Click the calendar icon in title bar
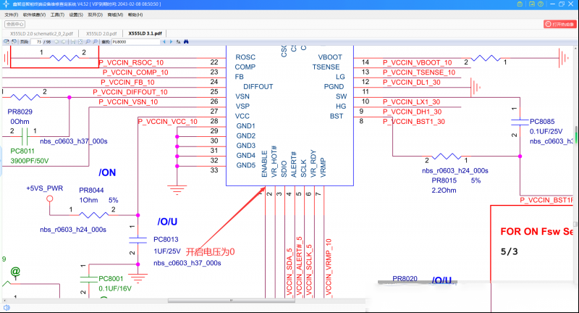 532,4
